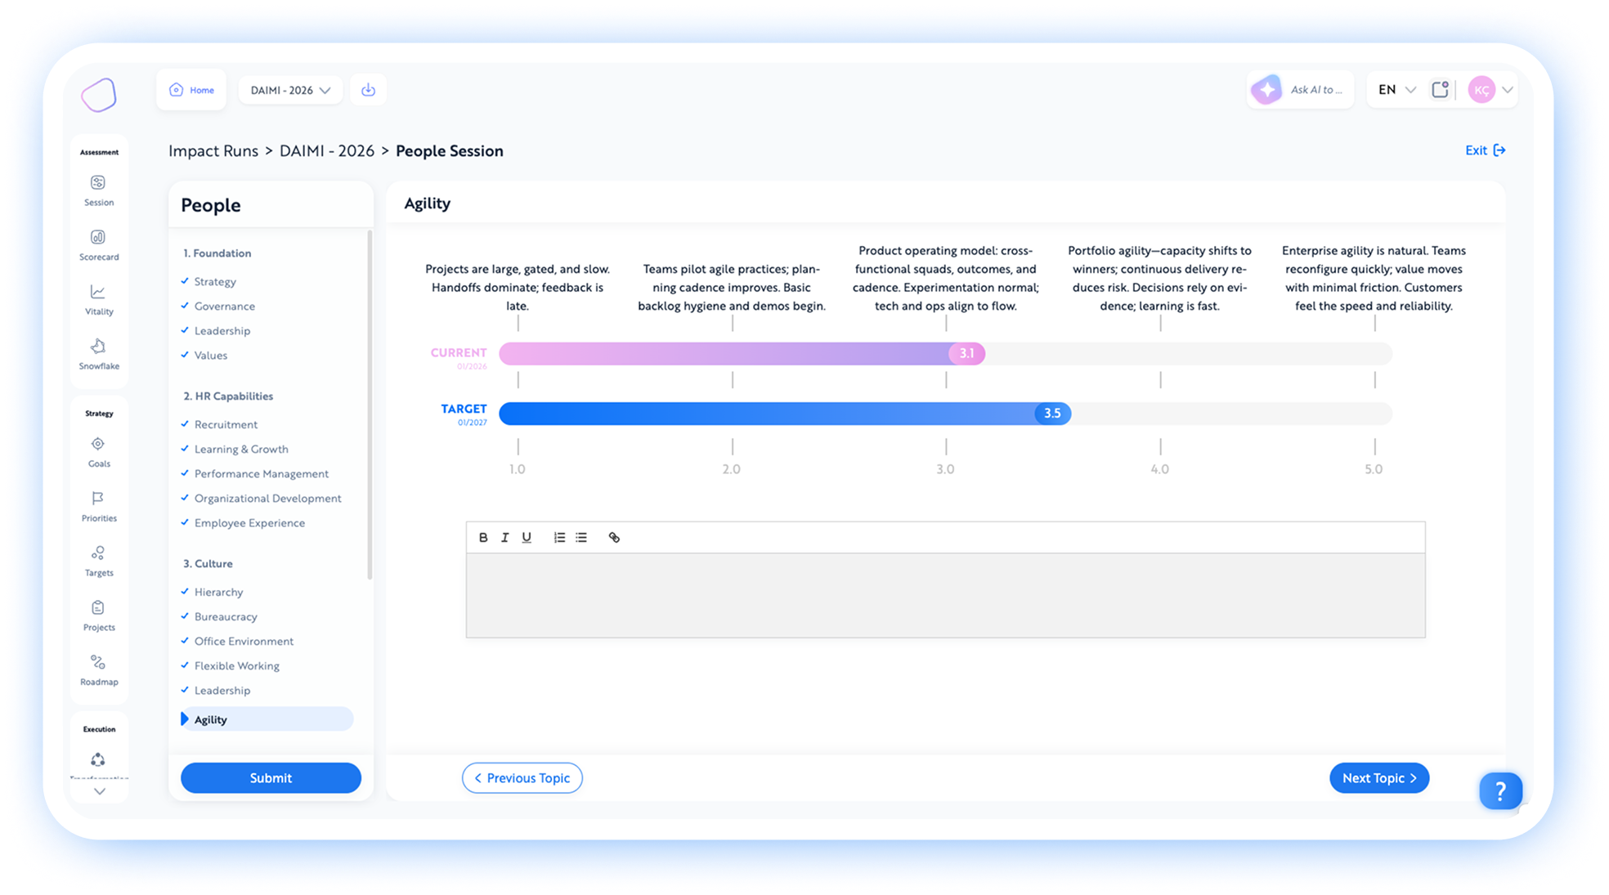Select the Recruitment topic
This screenshot has height=895, width=1609.
point(226,425)
